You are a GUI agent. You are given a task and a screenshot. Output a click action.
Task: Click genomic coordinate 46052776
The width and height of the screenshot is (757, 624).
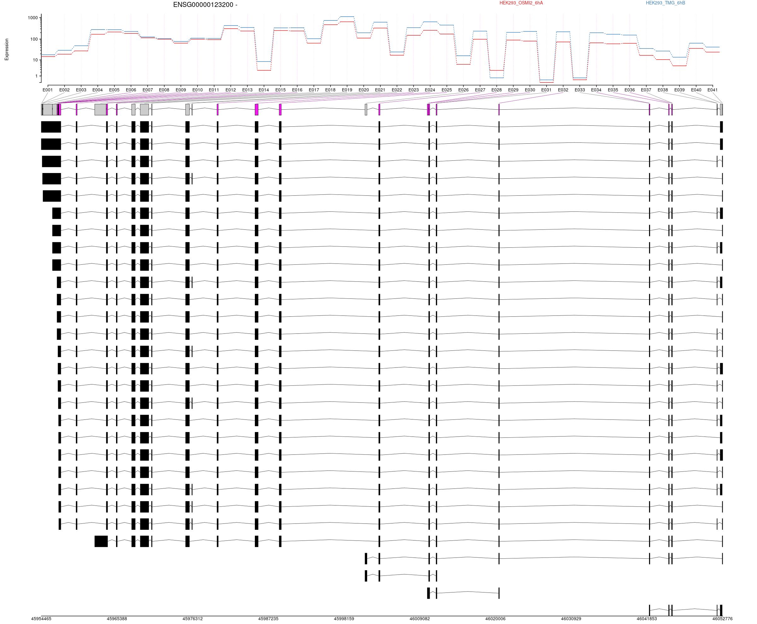722,619
